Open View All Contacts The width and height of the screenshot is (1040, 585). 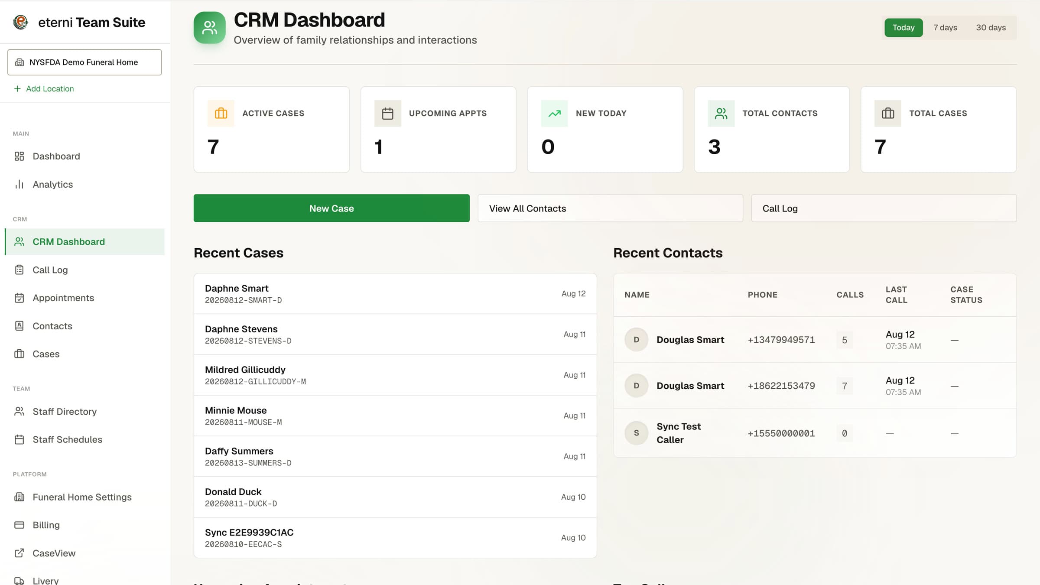click(610, 208)
